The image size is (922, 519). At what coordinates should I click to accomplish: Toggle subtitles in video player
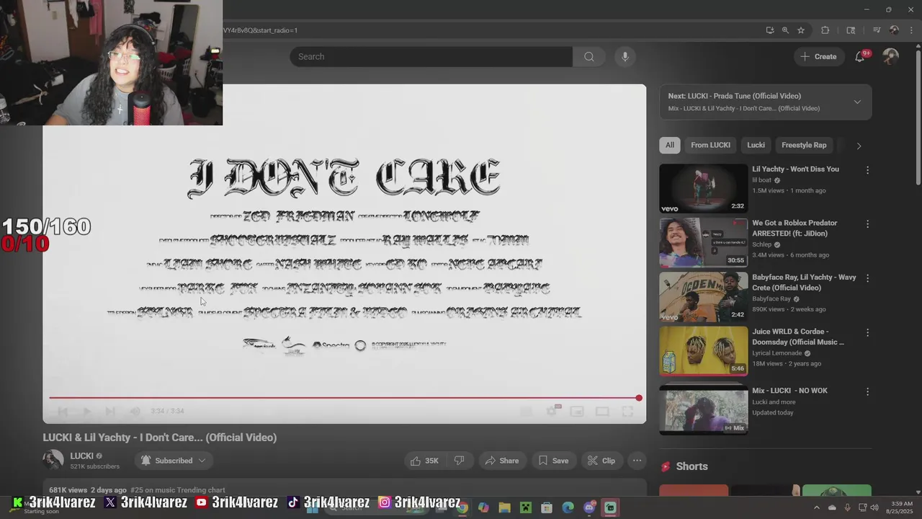pyautogui.click(x=527, y=411)
